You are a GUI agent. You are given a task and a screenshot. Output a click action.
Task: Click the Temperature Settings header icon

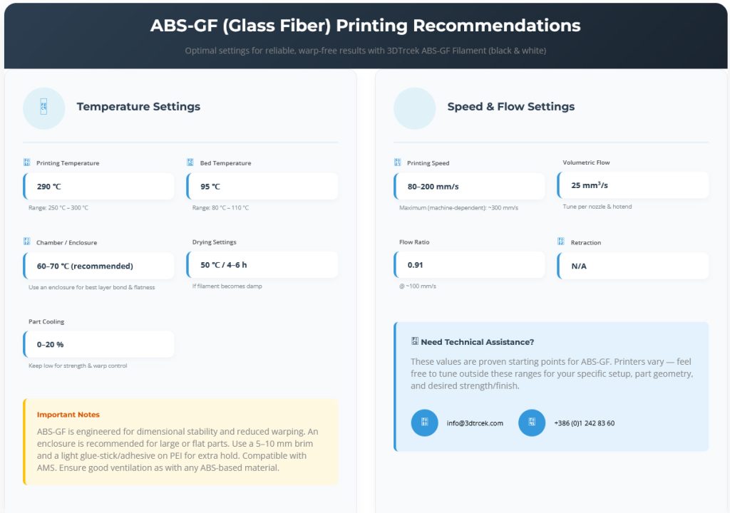pyautogui.click(x=43, y=108)
